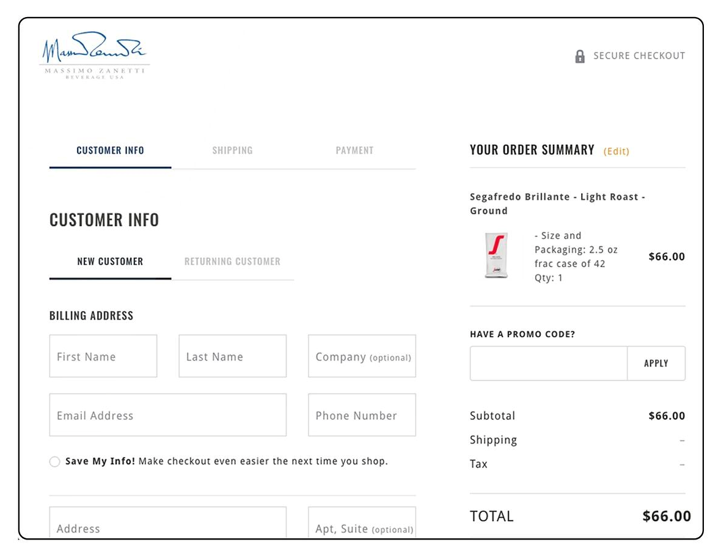Click the 'Tax' row label
This screenshot has height=559, width=721.
pyautogui.click(x=478, y=464)
